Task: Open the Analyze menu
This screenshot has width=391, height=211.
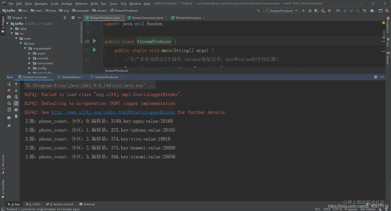Action: point(67,4)
